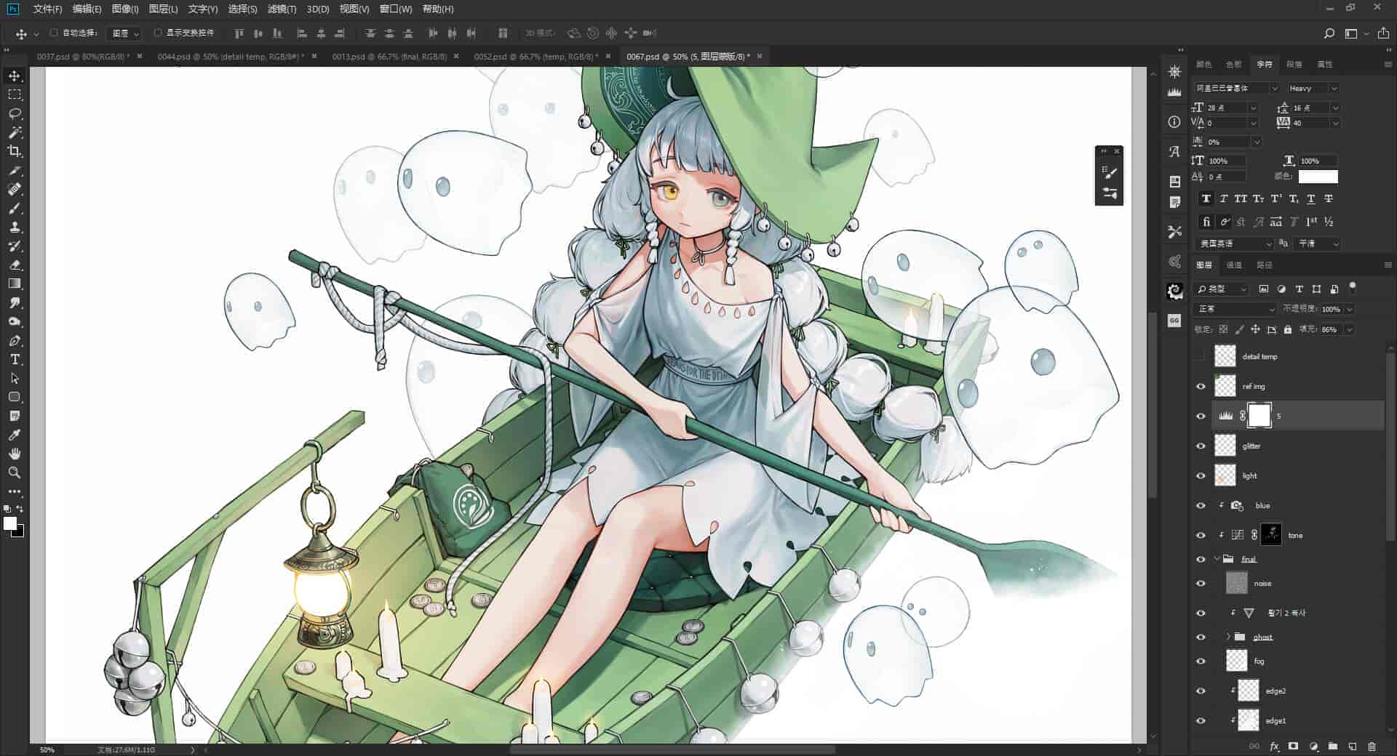Expand the ghost layer group
Viewport: 1397px width, 756px height.
(x=1228, y=637)
